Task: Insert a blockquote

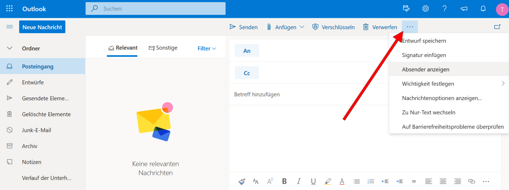Action: [414, 181]
